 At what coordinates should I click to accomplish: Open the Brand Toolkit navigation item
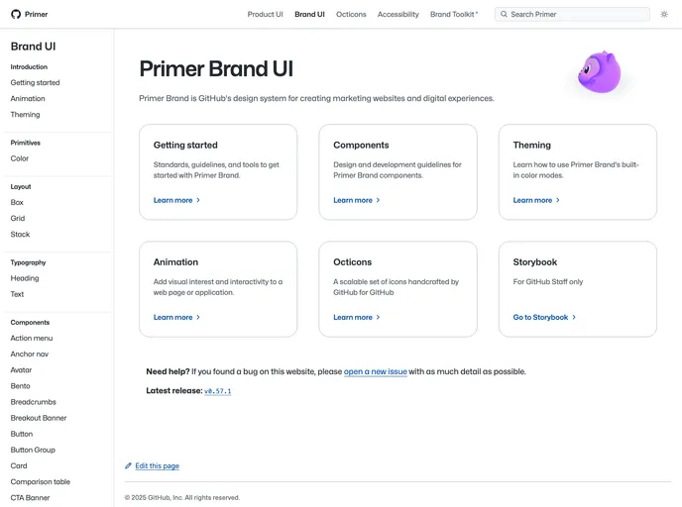[454, 14]
